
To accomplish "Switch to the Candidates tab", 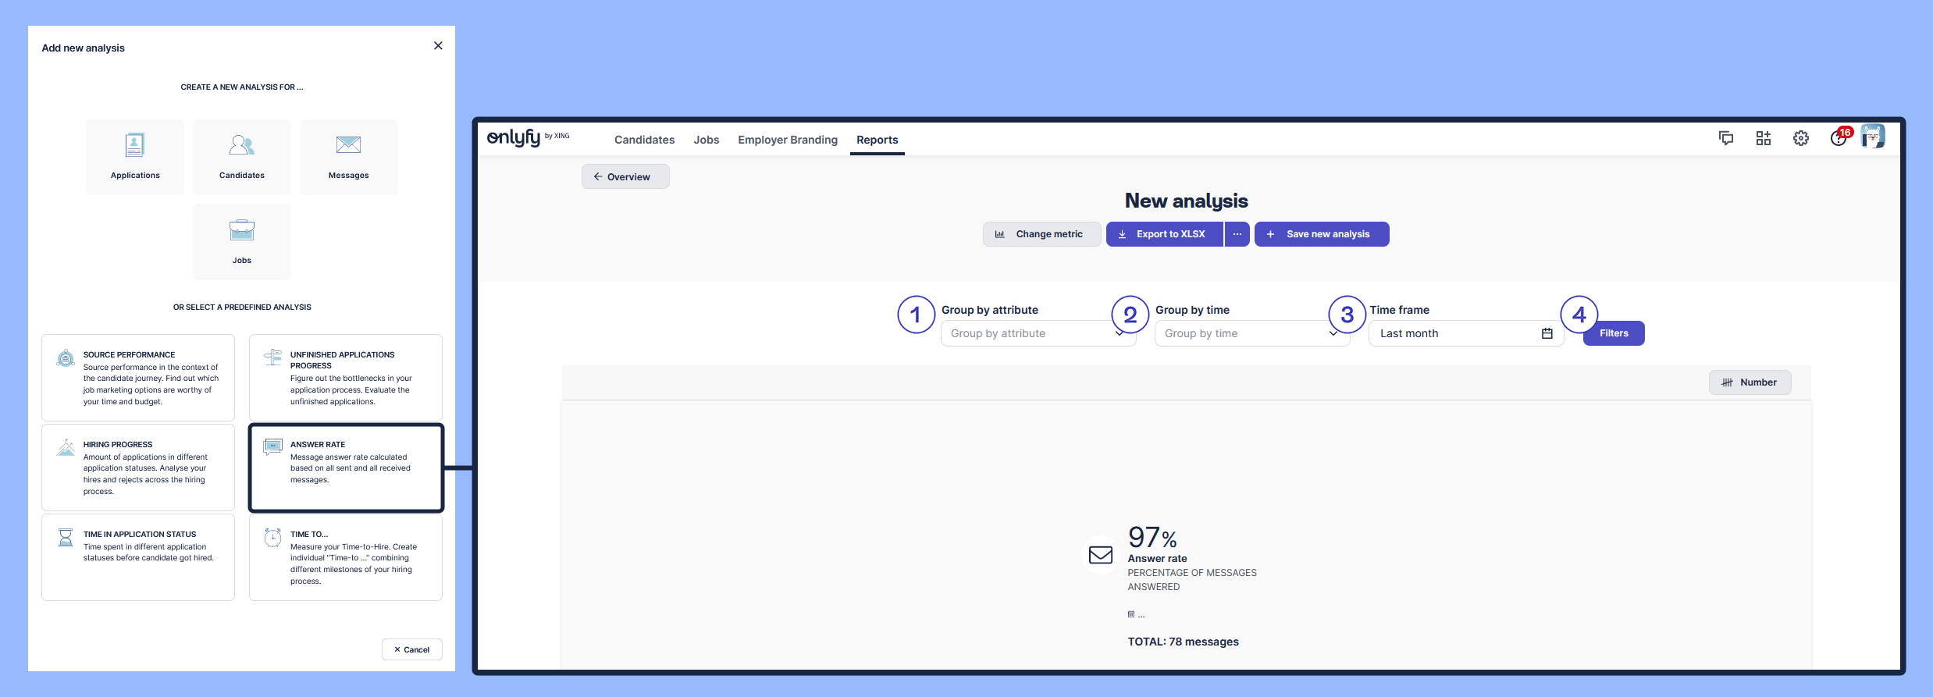I will click(644, 140).
